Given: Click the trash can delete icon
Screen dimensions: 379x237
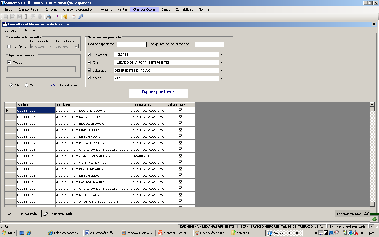Looking at the screenshot, I should (x=26, y=17).
